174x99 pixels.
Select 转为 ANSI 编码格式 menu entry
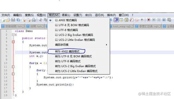click(x=79, y=51)
